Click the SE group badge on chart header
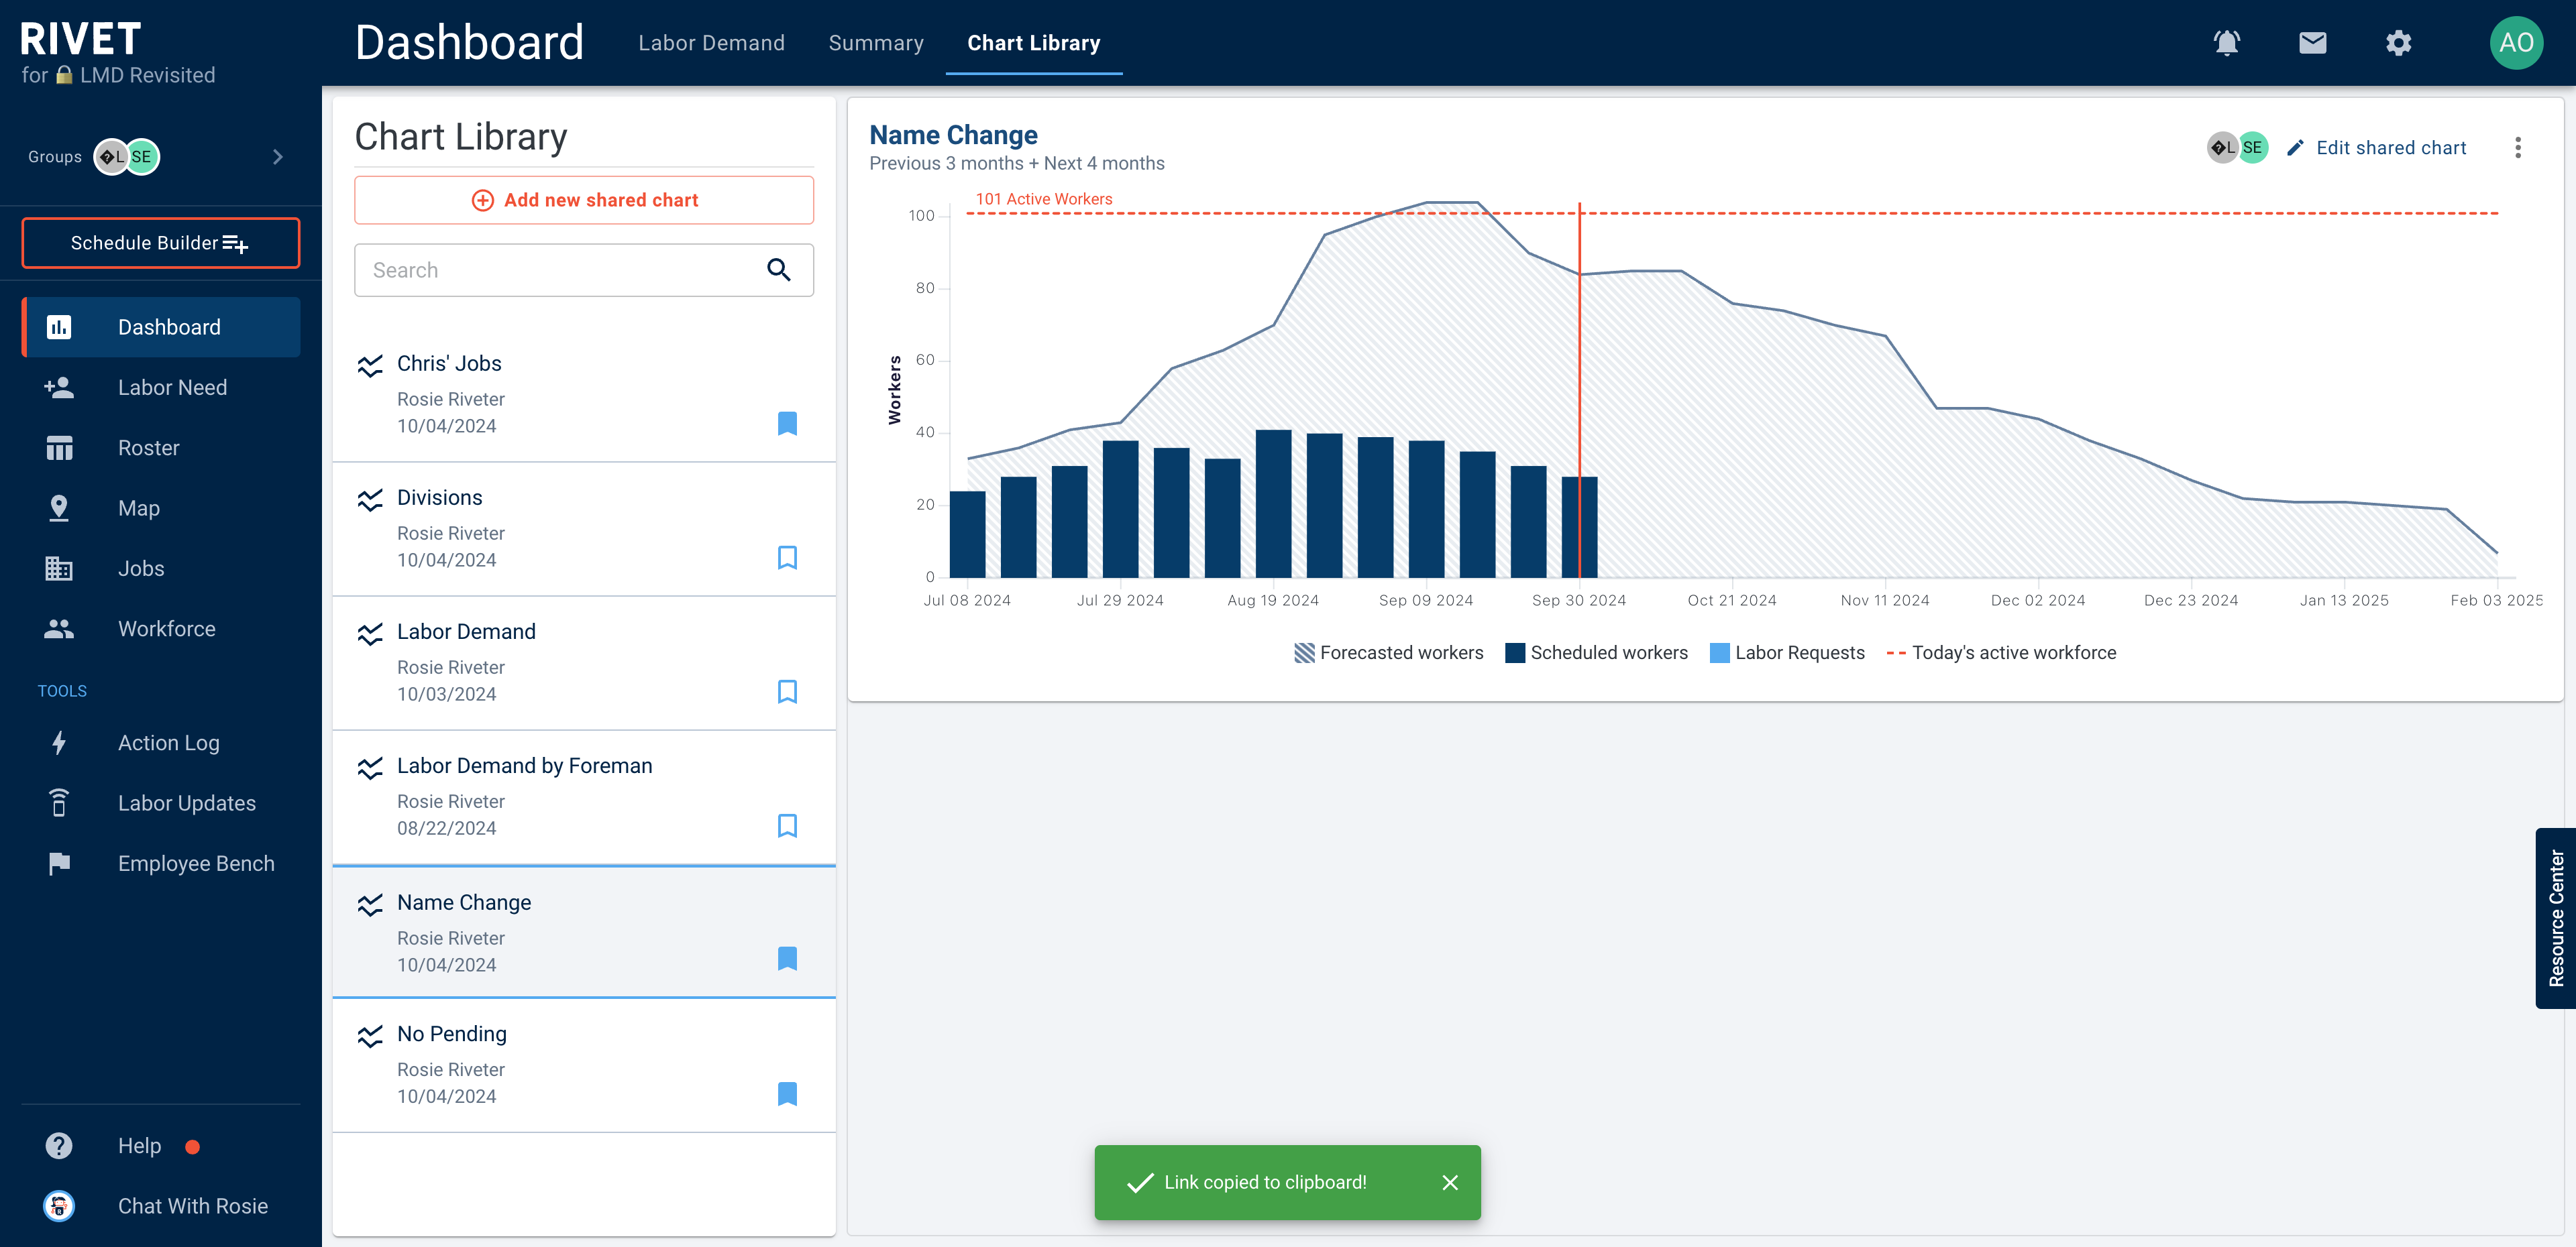 coord(2252,148)
